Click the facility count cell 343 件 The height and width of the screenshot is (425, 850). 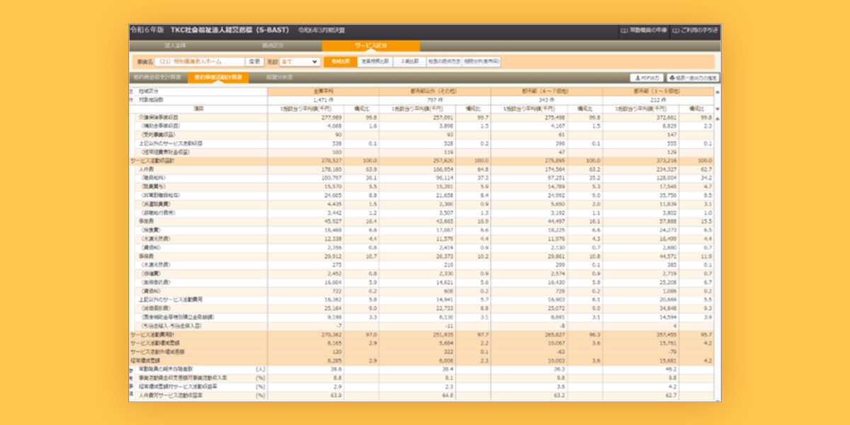pyautogui.click(x=546, y=100)
